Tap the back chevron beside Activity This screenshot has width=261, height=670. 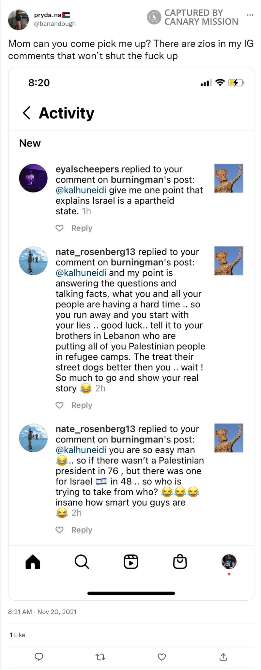coord(27,113)
